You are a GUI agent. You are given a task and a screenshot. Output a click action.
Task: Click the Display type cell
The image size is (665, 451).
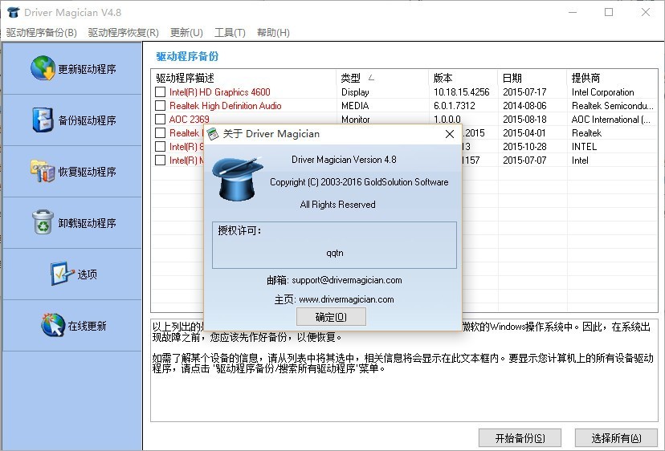click(355, 92)
